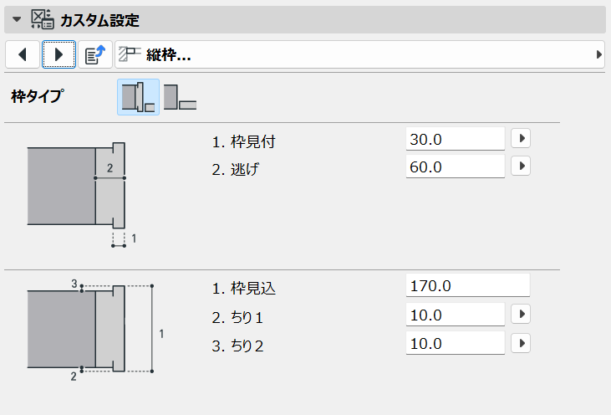Click the 枠見込 value field 170.0
Screen dimensions: 611x415
point(467,285)
